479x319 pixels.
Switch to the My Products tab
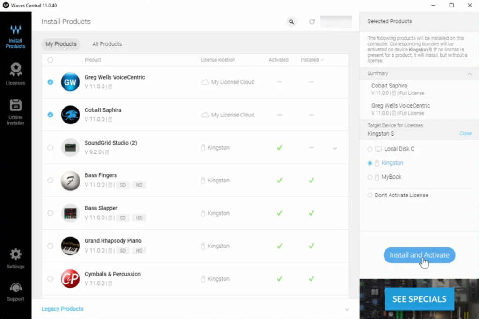61,44
